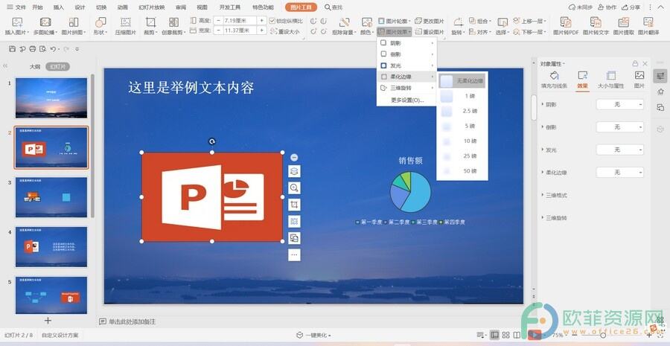Click the 图片翻译 picture translate icon
The height and width of the screenshot is (346, 670).
pyautogui.click(x=648, y=22)
